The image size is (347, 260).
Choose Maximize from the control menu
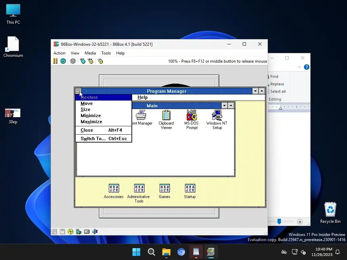pyautogui.click(x=103, y=122)
